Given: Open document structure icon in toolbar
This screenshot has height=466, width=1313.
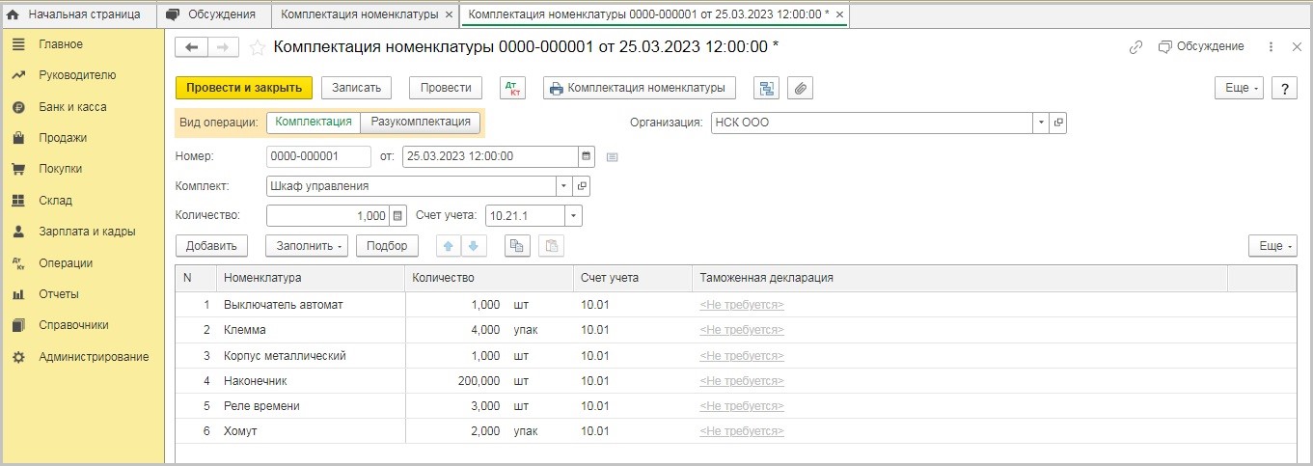Looking at the screenshot, I should click(768, 88).
